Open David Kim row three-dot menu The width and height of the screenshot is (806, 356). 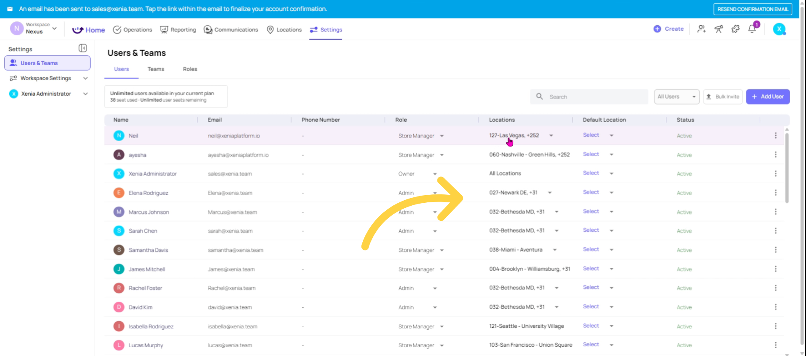coord(775,307)
